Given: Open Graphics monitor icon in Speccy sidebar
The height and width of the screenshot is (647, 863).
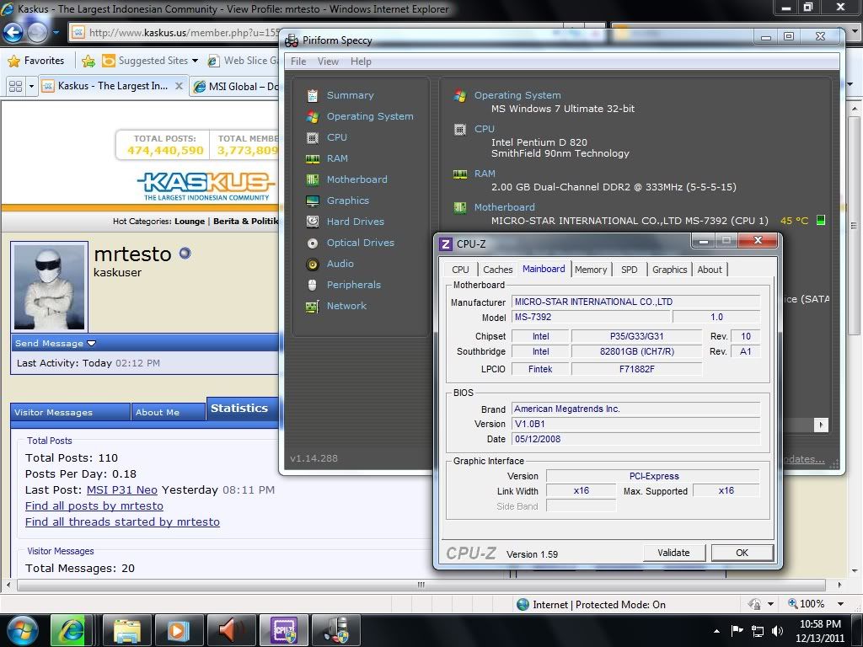Looking at the screenshot, I should click(x=313, y=201).
